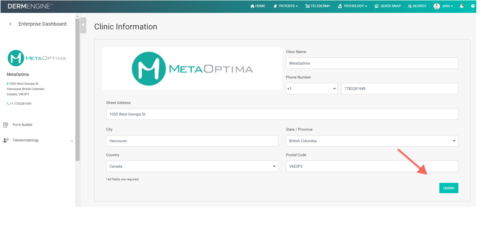The width and height of the screenshot is (483, 226).
Task: Open Enterprise Dashboard link
Action: [42, 24]
